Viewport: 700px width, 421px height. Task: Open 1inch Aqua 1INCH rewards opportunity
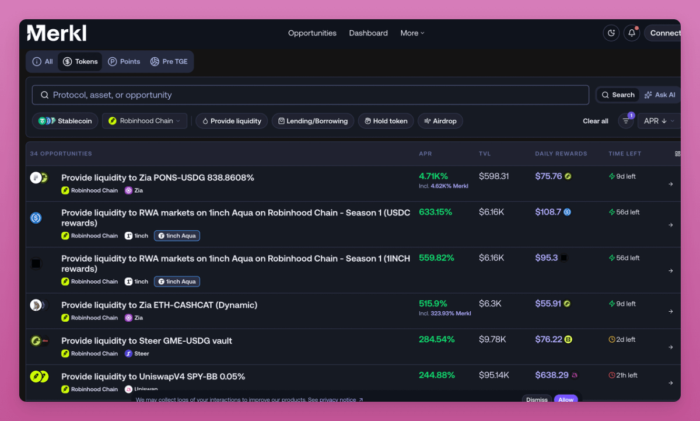[236, 263]
